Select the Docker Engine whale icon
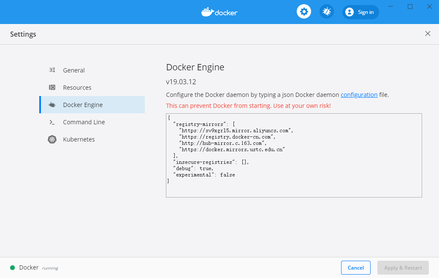Viewport: 439px width, 278px height. (x=51, y=104)
